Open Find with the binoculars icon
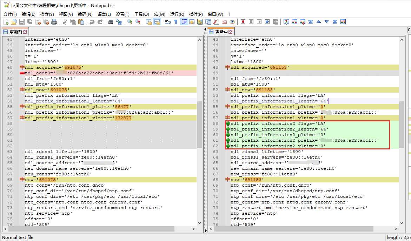 [111, 22]
